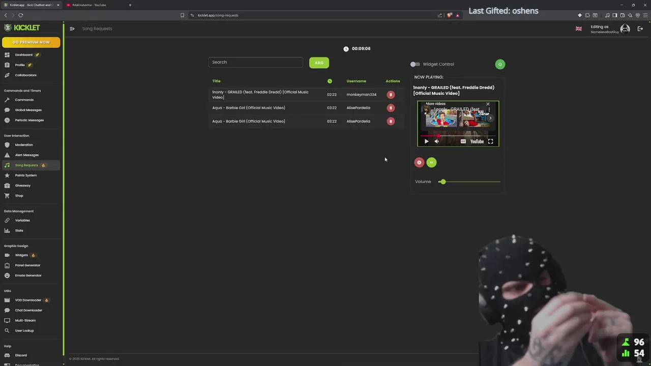Viewport: 651px width, 366px height.
Task: Sort by Username column header
Action: point(356,81)
